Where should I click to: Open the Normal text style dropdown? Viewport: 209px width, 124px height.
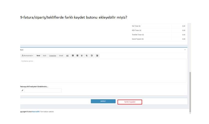(27, 55)
